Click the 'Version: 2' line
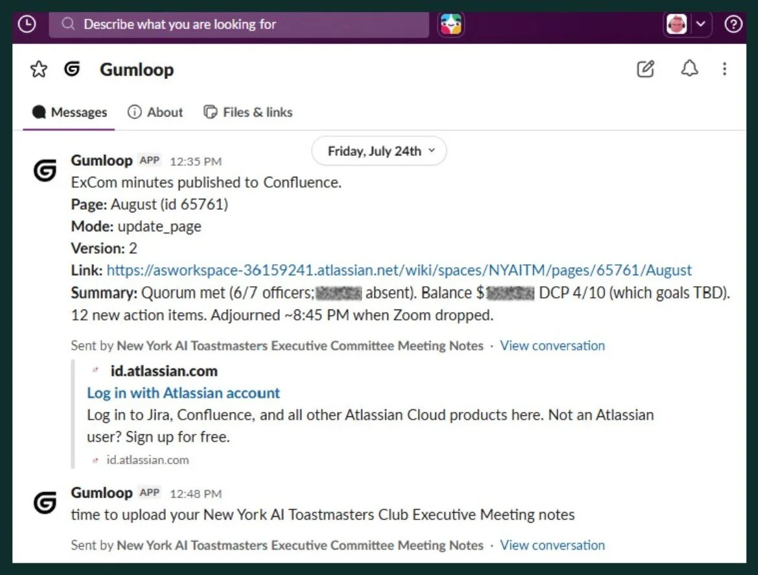The image size is (758, 575). [104, 249]
